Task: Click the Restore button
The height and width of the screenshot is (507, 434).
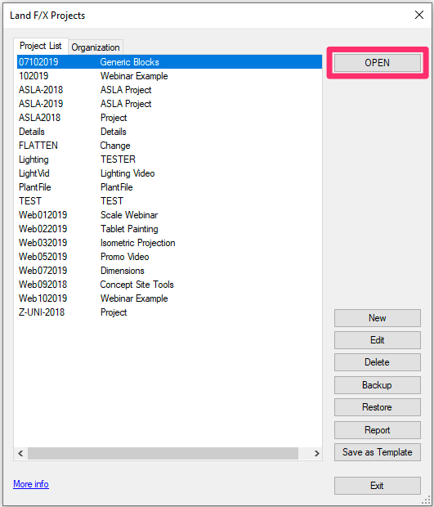Action: [x=377, y=407]
